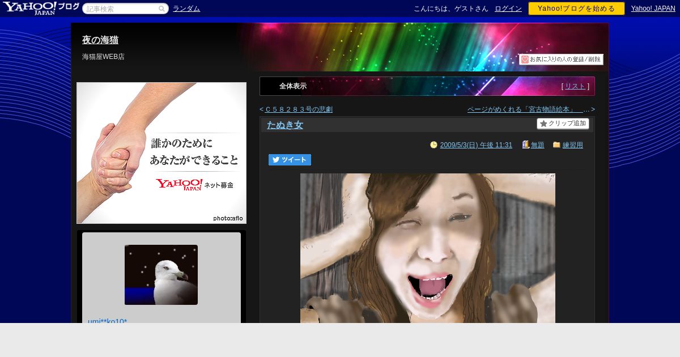
Task: Open the 無題 category link
Action: (x=538, y=145)
